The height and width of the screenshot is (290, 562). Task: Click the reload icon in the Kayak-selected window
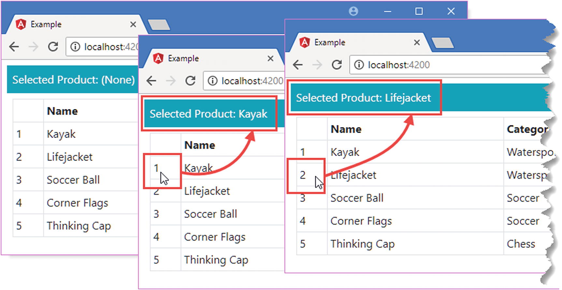pos(190,81)
